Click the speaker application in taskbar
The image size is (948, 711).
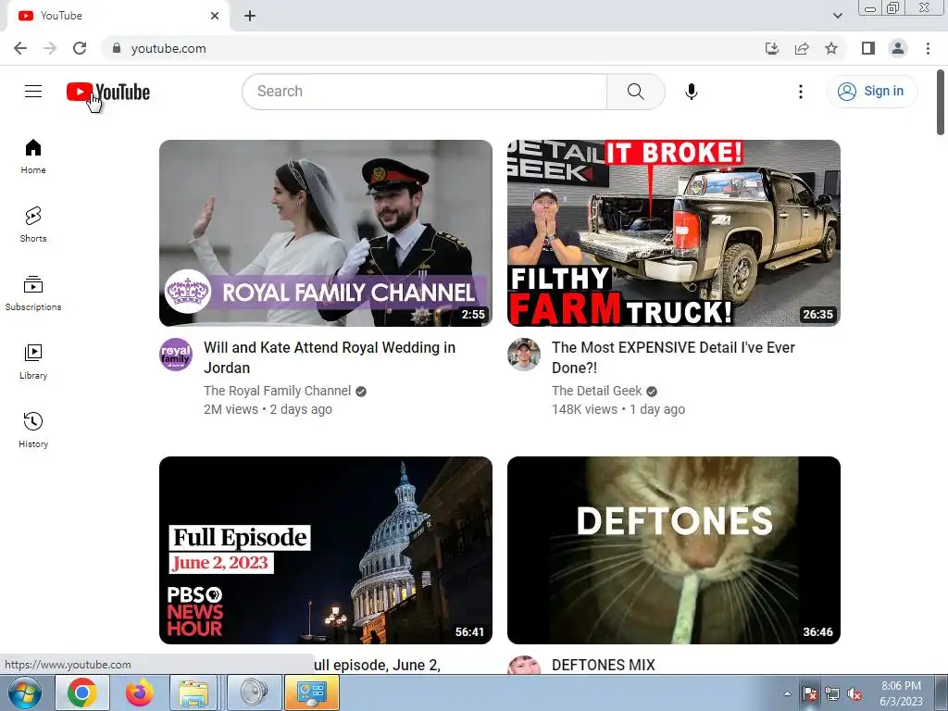tap(254, 692)
